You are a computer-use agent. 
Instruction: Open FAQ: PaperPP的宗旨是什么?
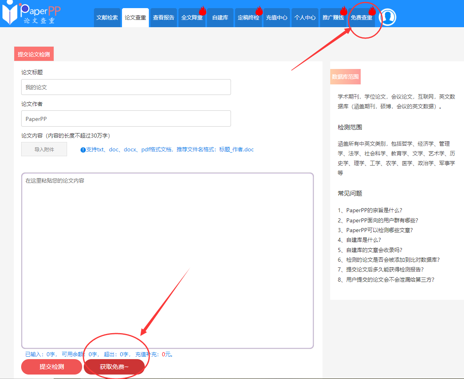click(370, 211)
